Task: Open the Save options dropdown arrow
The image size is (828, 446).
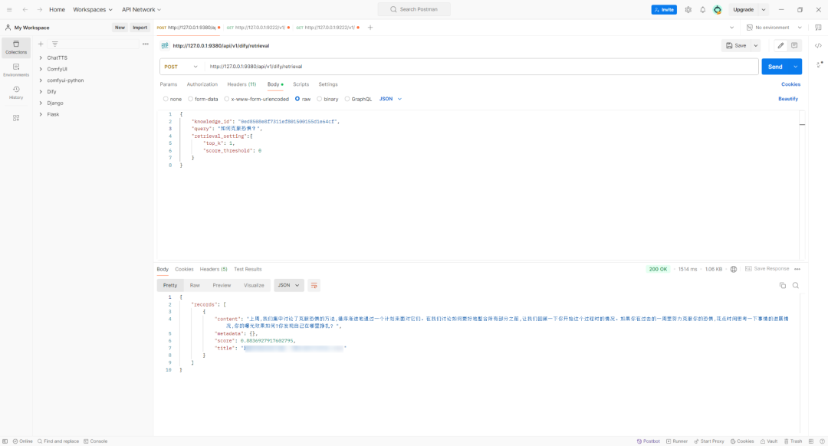Action: click(756, 45)
